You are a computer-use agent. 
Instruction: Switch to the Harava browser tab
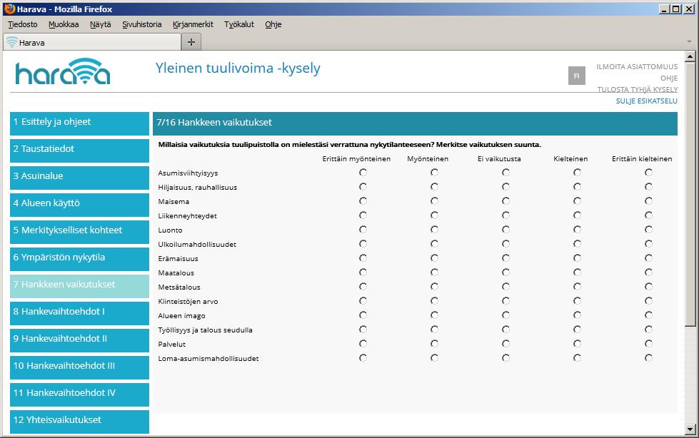92,42
